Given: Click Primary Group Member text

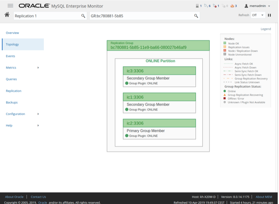Looking at the screenshot, I should coord(145,131).
